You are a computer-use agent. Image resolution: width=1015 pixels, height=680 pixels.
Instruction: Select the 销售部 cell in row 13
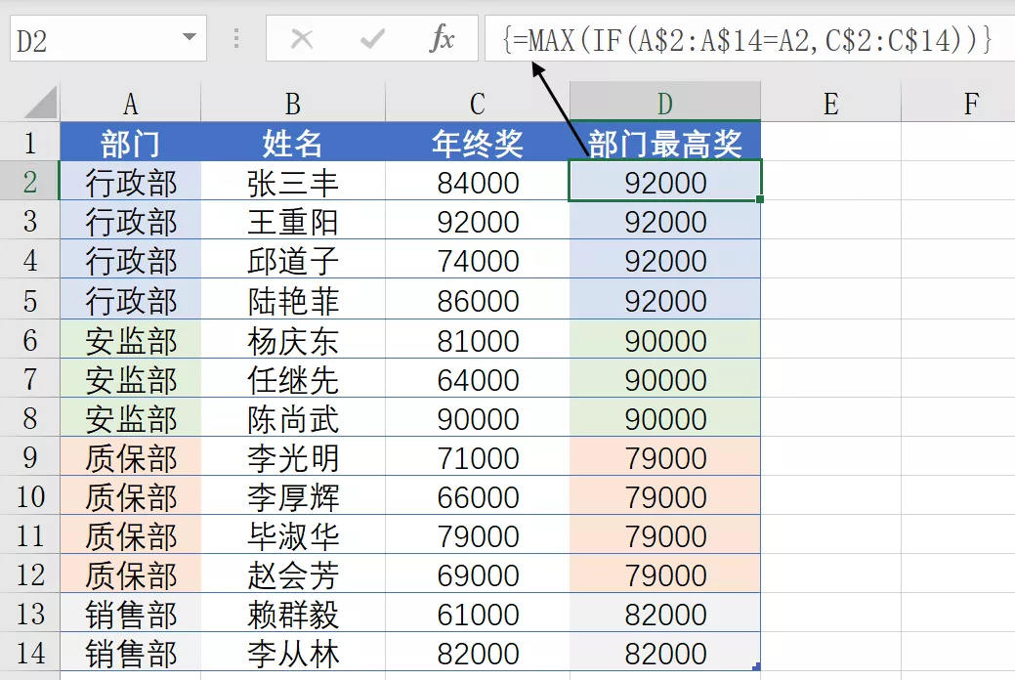pos(131,614)
